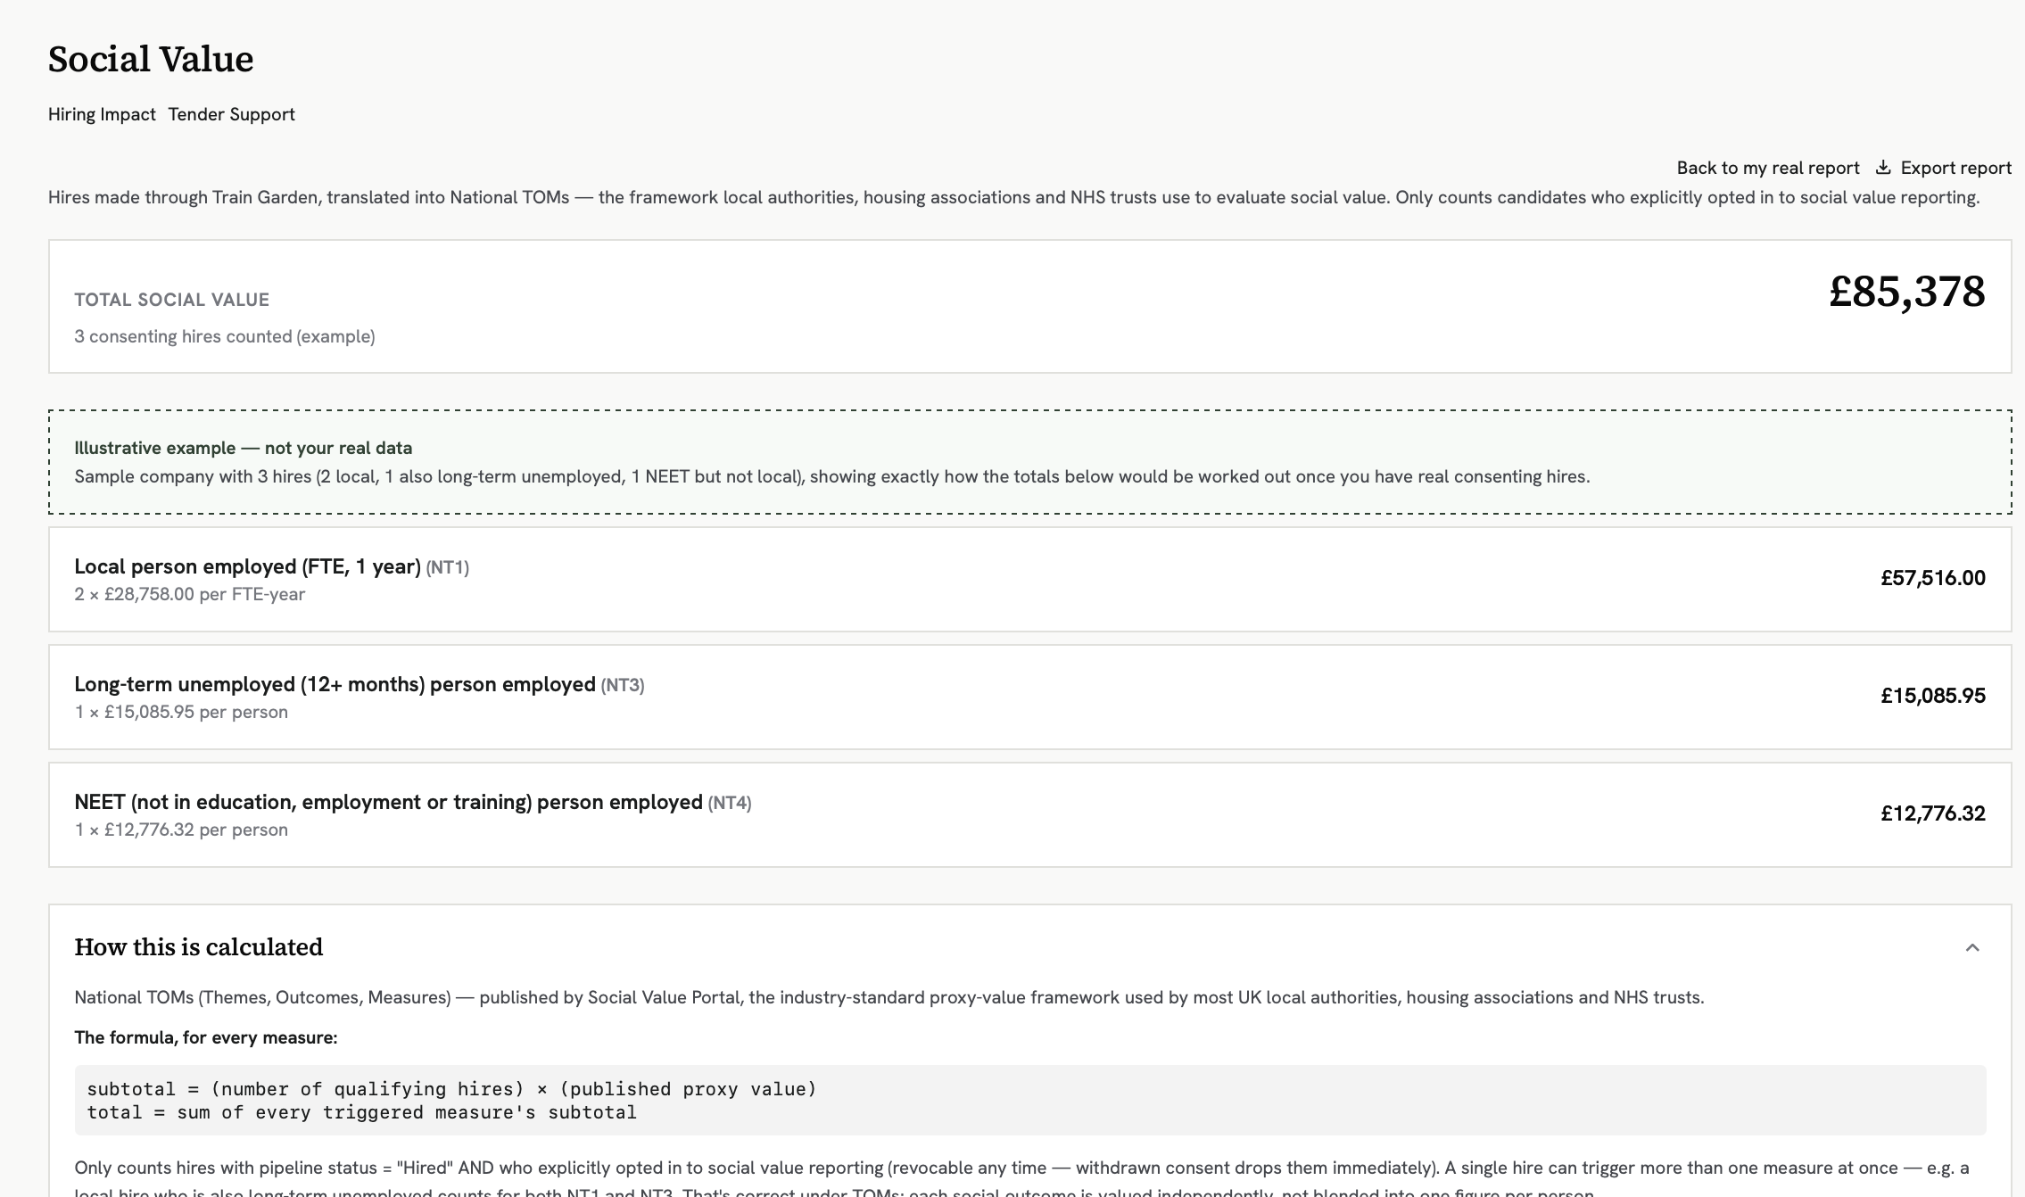This screenshot has width=2025, height=1197.
Task: Click the (NT1) measure code
Action: point(448,567)
